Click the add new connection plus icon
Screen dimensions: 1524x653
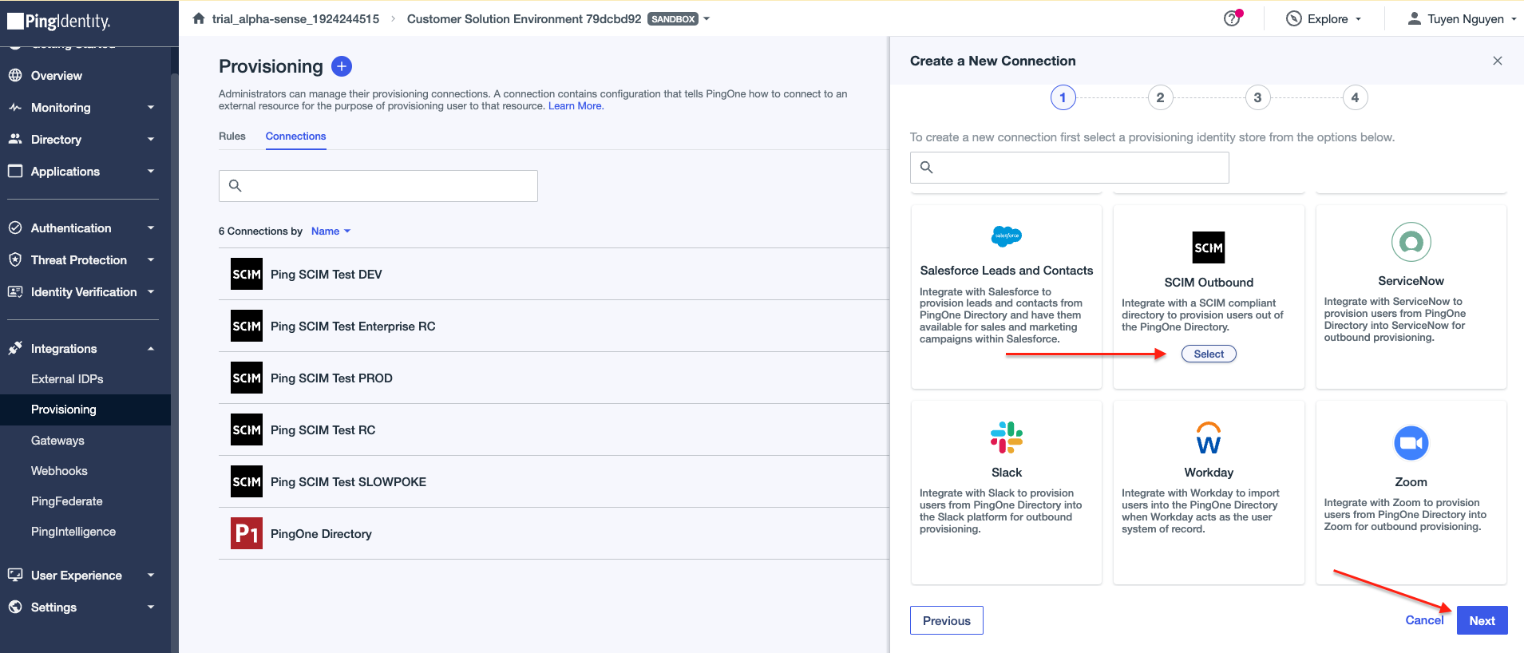point(342,66)
